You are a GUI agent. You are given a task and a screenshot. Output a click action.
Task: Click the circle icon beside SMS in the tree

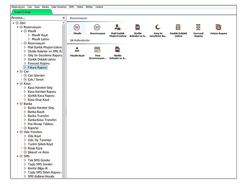click(x=21, y=156)
